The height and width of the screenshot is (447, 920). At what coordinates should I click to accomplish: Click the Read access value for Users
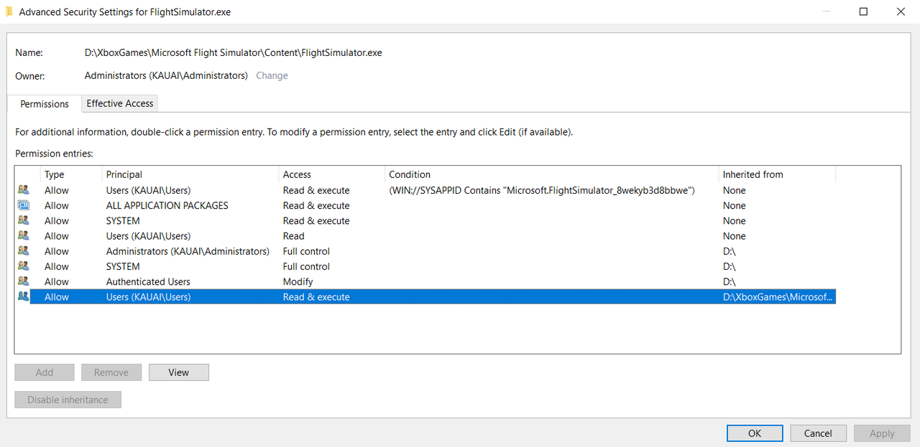tap(293, 235)
